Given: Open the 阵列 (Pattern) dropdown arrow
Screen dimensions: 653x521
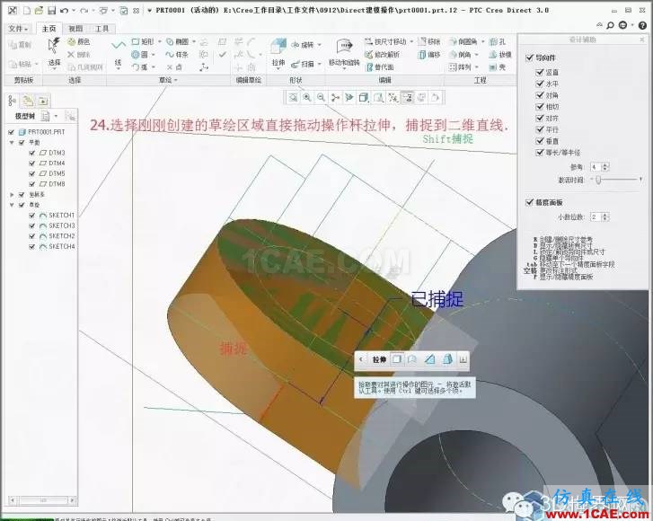Looking at the screenshot, I should coord(477,67).
